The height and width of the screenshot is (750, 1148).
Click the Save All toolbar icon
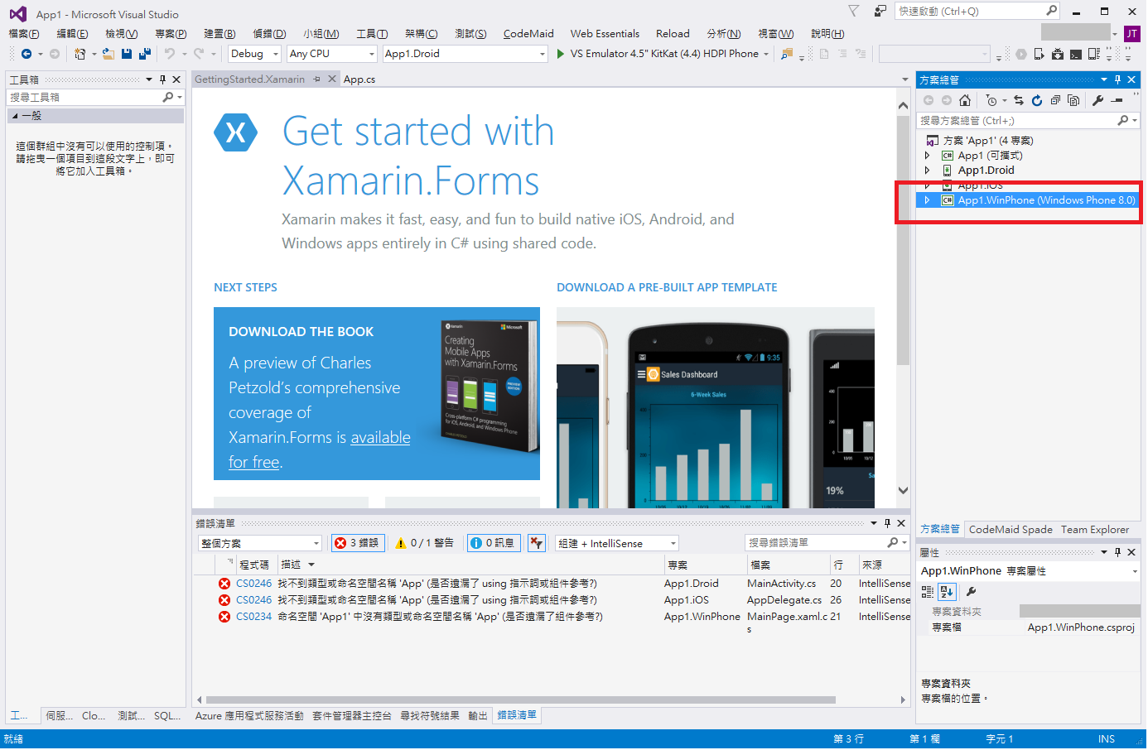145,54
